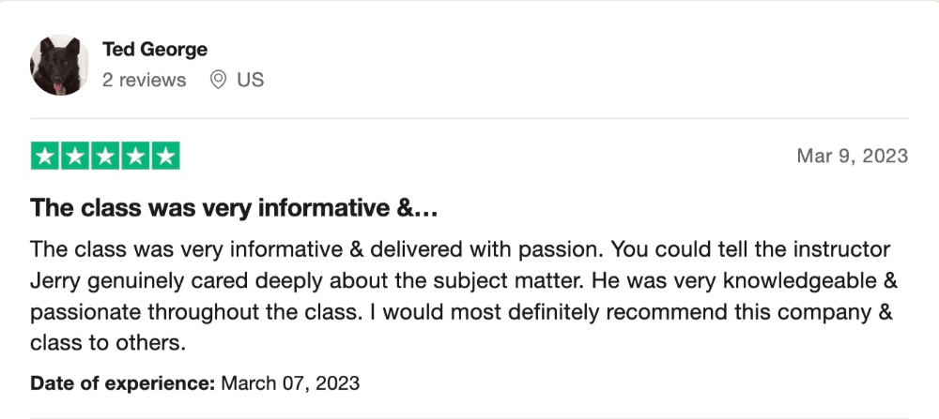This screenshot has height=419, width=939.
Task: Click "class to others." on the last review line
Action: pos(109,343)
